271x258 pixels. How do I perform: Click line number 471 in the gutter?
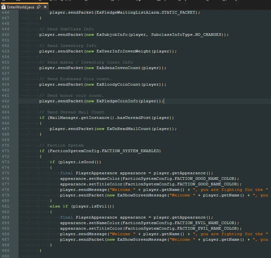pos(6,151)
